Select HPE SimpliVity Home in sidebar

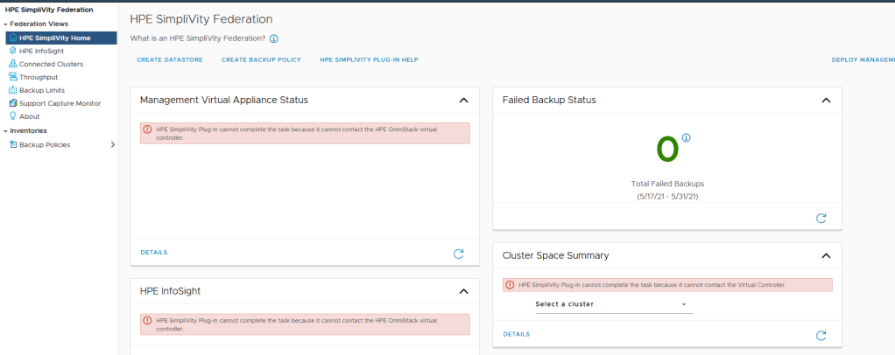(54, 38)
